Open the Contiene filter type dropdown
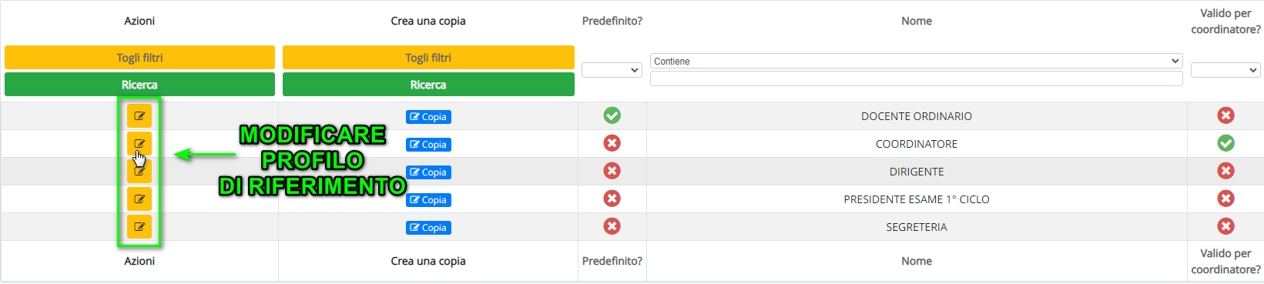 [x=917, y=61]
